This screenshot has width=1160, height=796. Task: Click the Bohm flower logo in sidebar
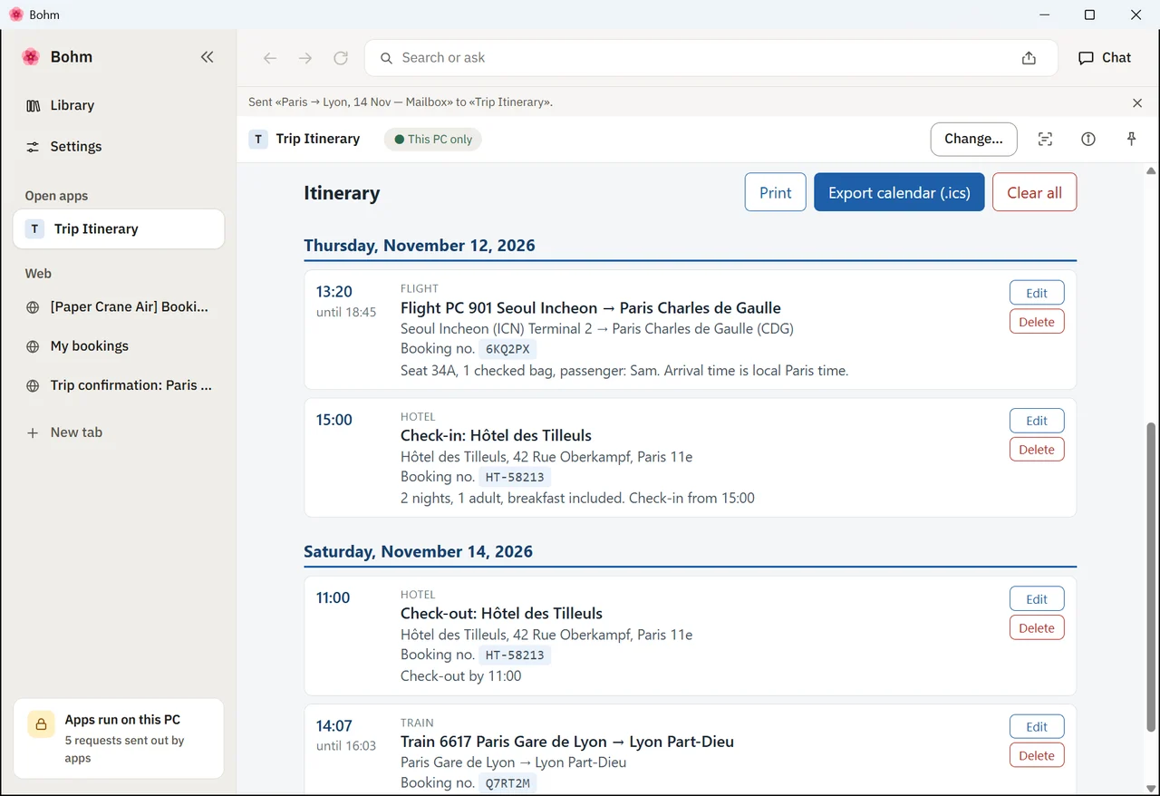pos(31,57)
